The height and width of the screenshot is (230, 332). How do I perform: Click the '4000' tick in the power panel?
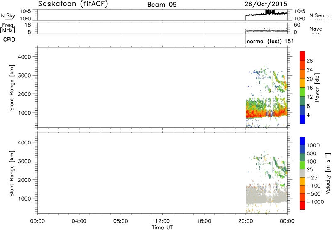24,57
